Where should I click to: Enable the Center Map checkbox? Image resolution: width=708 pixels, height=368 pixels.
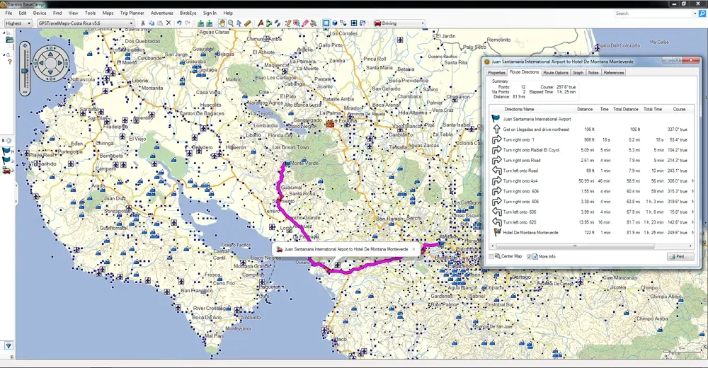click(491, 256)
